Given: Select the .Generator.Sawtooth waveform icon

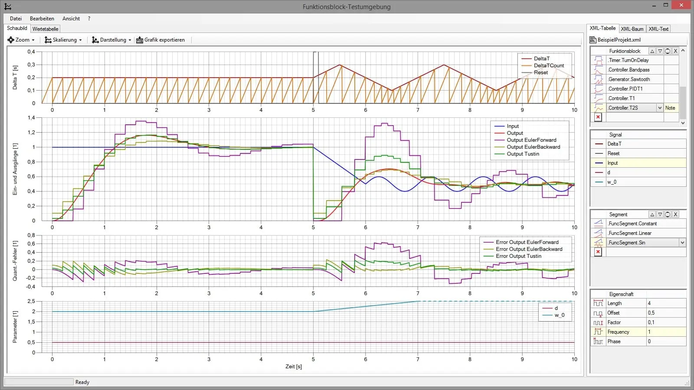Looking at the screenshot, I should click(x=598, y=79).
